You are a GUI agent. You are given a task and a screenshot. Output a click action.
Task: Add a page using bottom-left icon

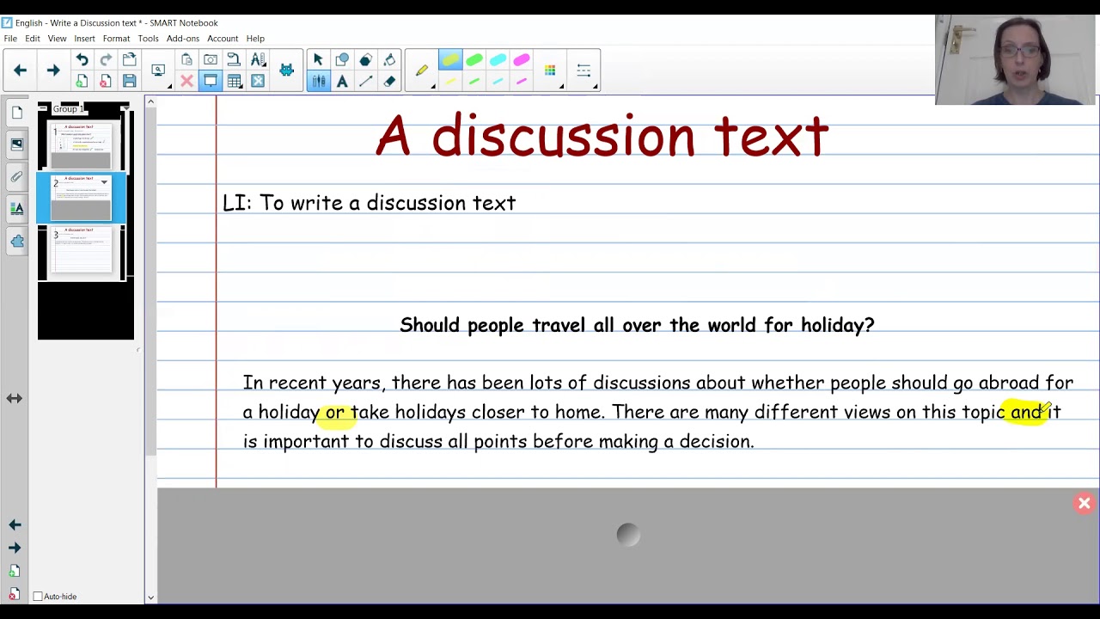(15, 571)
